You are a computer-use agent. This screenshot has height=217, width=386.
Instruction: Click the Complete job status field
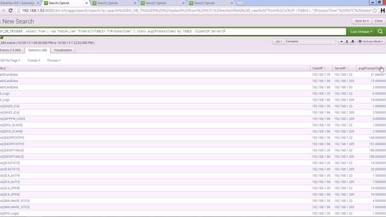tap(310, 42)
